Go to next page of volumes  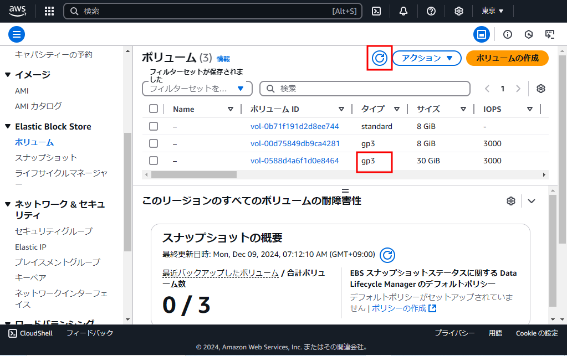(x=518, y=89)
